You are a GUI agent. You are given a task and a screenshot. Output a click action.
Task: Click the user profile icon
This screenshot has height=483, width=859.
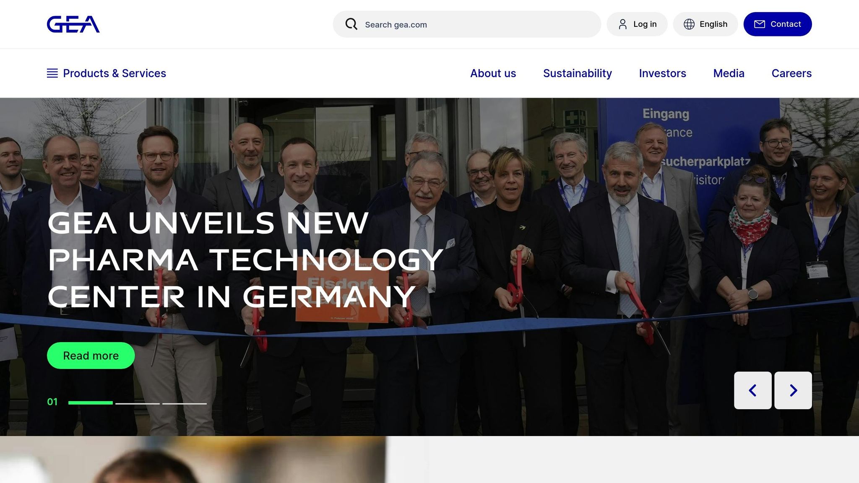click(x=623, y=24)
